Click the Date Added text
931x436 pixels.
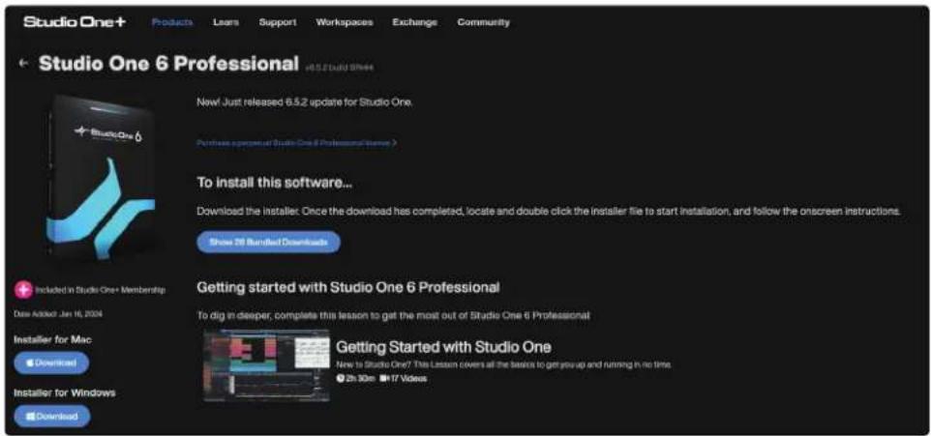click(58, 314)
